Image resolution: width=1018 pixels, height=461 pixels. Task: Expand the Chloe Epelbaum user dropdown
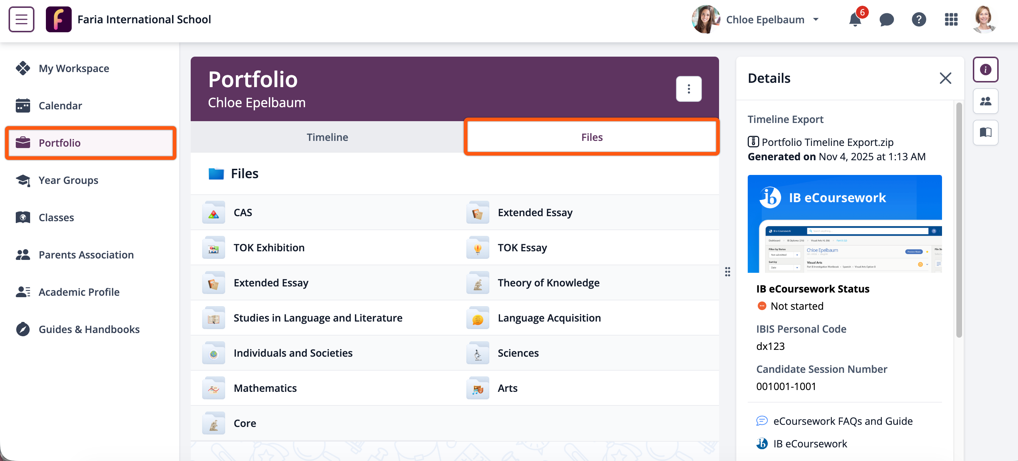771,19
